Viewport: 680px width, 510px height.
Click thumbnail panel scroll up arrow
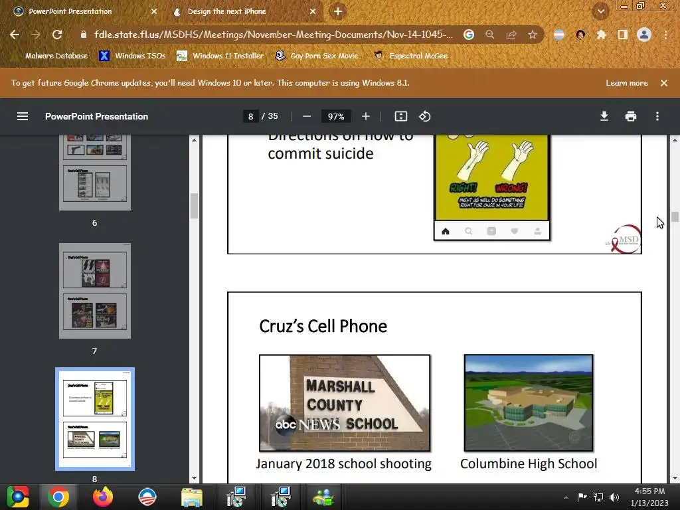pos(194,140)
